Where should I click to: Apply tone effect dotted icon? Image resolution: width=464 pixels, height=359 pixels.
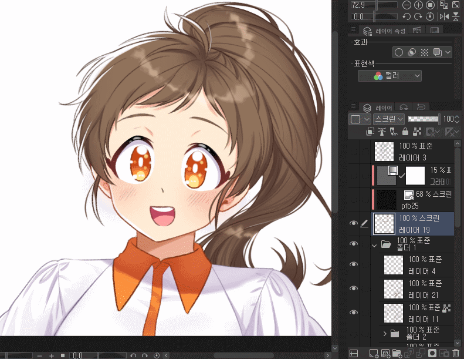425,52
